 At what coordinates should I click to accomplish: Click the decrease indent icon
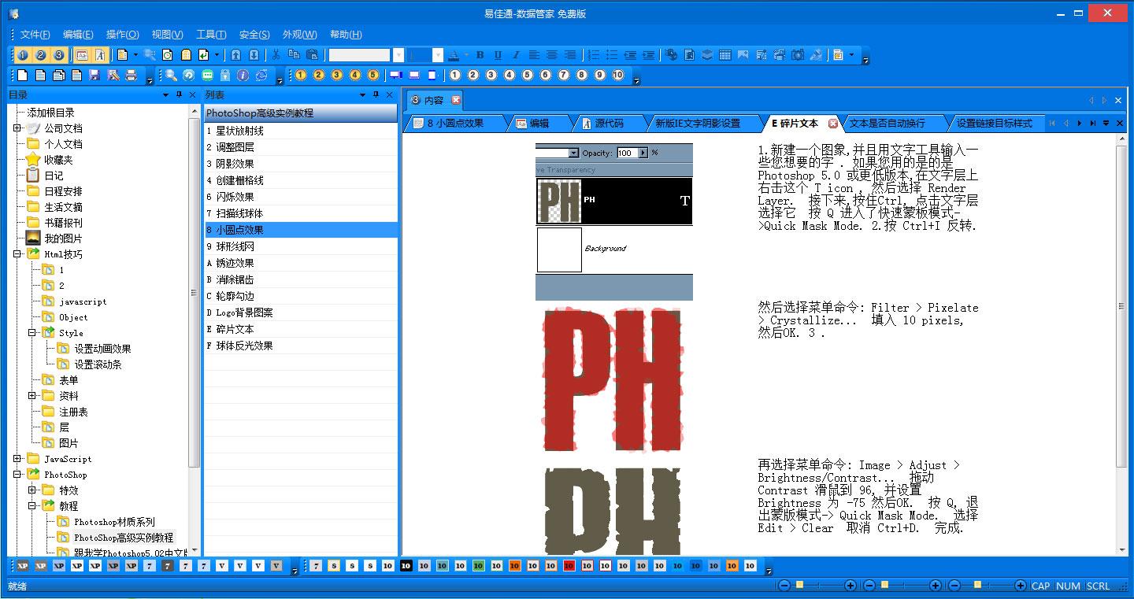(631, 55)
